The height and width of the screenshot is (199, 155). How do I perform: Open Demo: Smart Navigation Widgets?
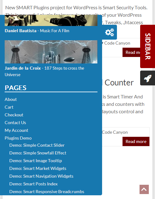pos(41,176)
